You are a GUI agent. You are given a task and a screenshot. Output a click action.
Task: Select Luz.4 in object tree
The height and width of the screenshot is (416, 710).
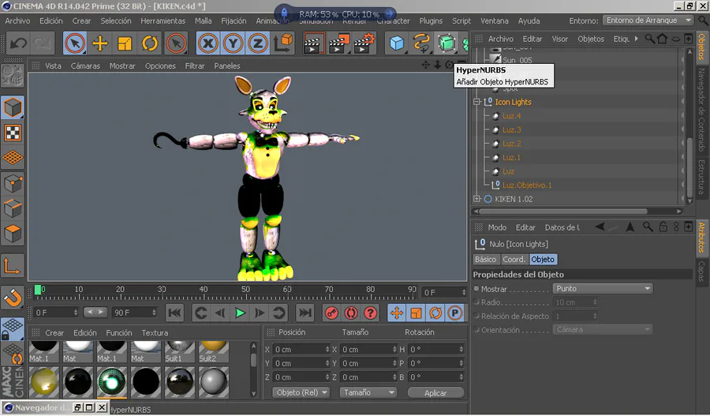512,116
